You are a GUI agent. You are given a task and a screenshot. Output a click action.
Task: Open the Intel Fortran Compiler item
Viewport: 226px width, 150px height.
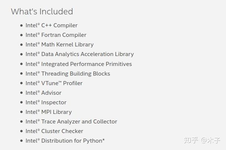click(x=56, y=35)
